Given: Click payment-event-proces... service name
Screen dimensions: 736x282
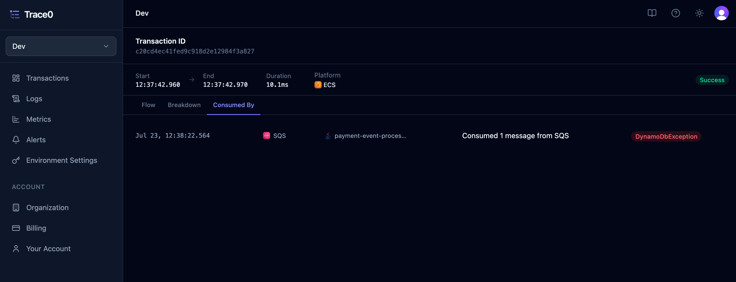Looking at the screenshot, I should tap(370, 136).
